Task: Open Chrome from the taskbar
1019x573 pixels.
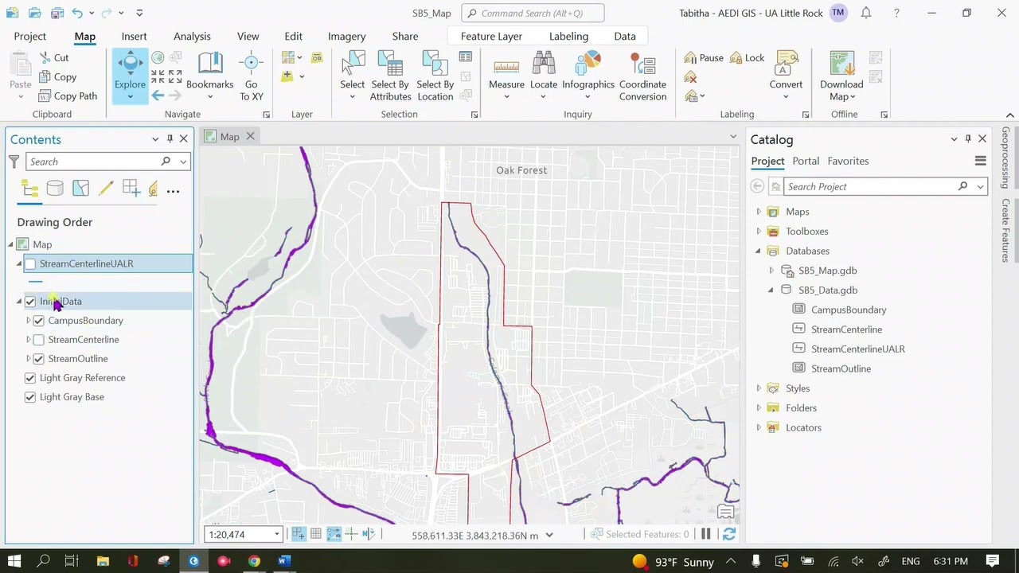Action: coord(254,561)
